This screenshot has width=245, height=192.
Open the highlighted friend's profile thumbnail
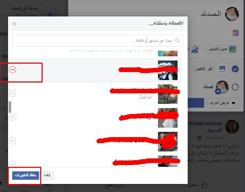[168, 70]
